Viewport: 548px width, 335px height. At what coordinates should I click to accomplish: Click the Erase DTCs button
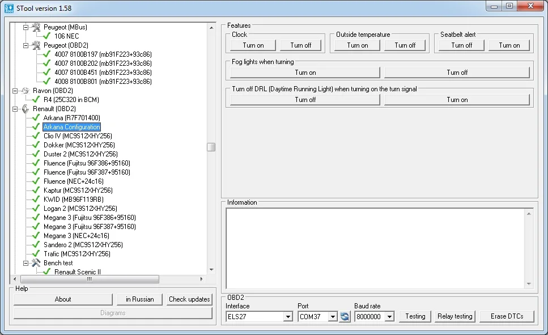(507, 316)
